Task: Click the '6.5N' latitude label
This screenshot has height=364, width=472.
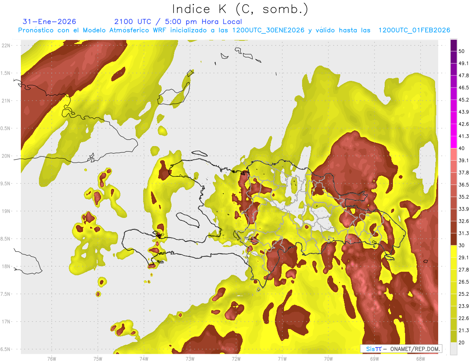Action: (x=6, y=349)
